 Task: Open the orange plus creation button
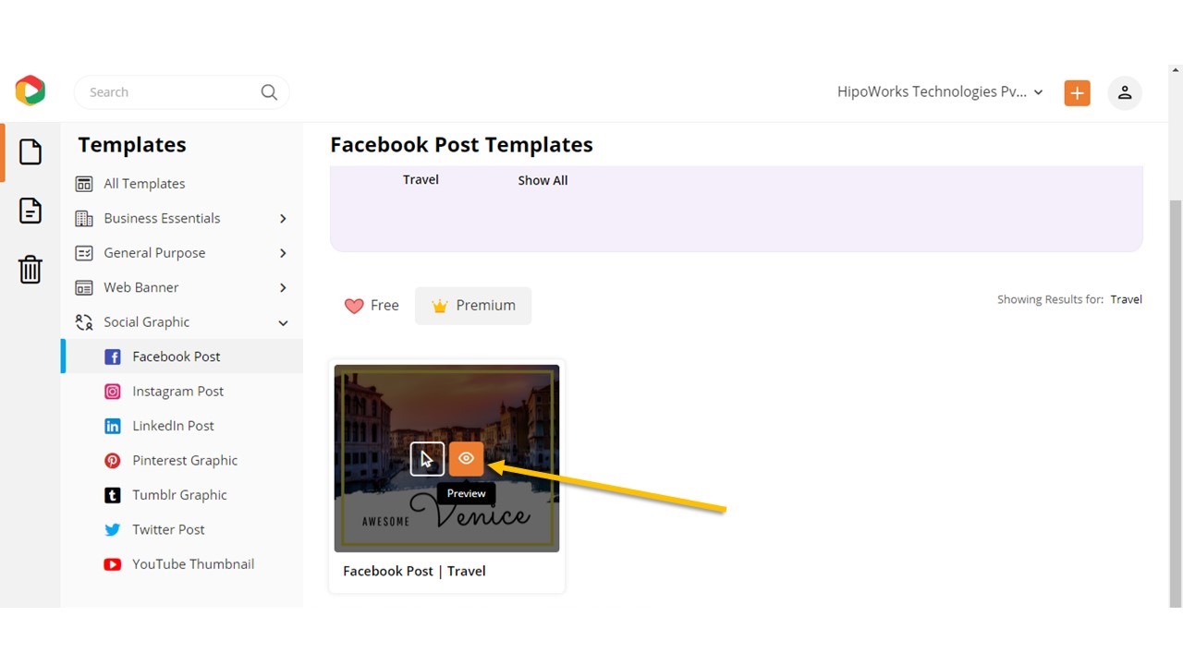tap(1076, 92)
